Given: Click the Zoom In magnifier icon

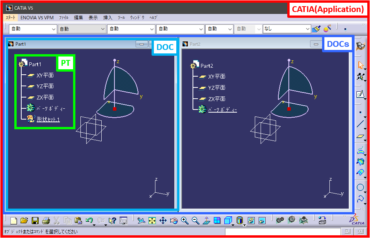Looking at the screenshot, I should [x=184, y=221].
